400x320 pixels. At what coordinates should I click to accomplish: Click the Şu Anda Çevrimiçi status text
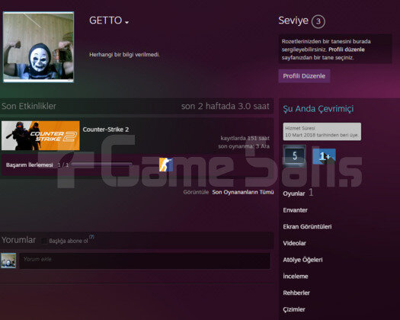click(318, 109)
